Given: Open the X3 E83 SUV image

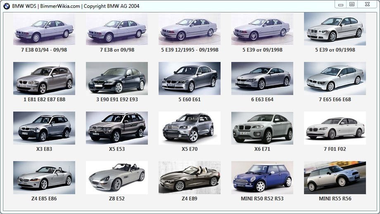Looking at the screenshot, I should point(44,128).
